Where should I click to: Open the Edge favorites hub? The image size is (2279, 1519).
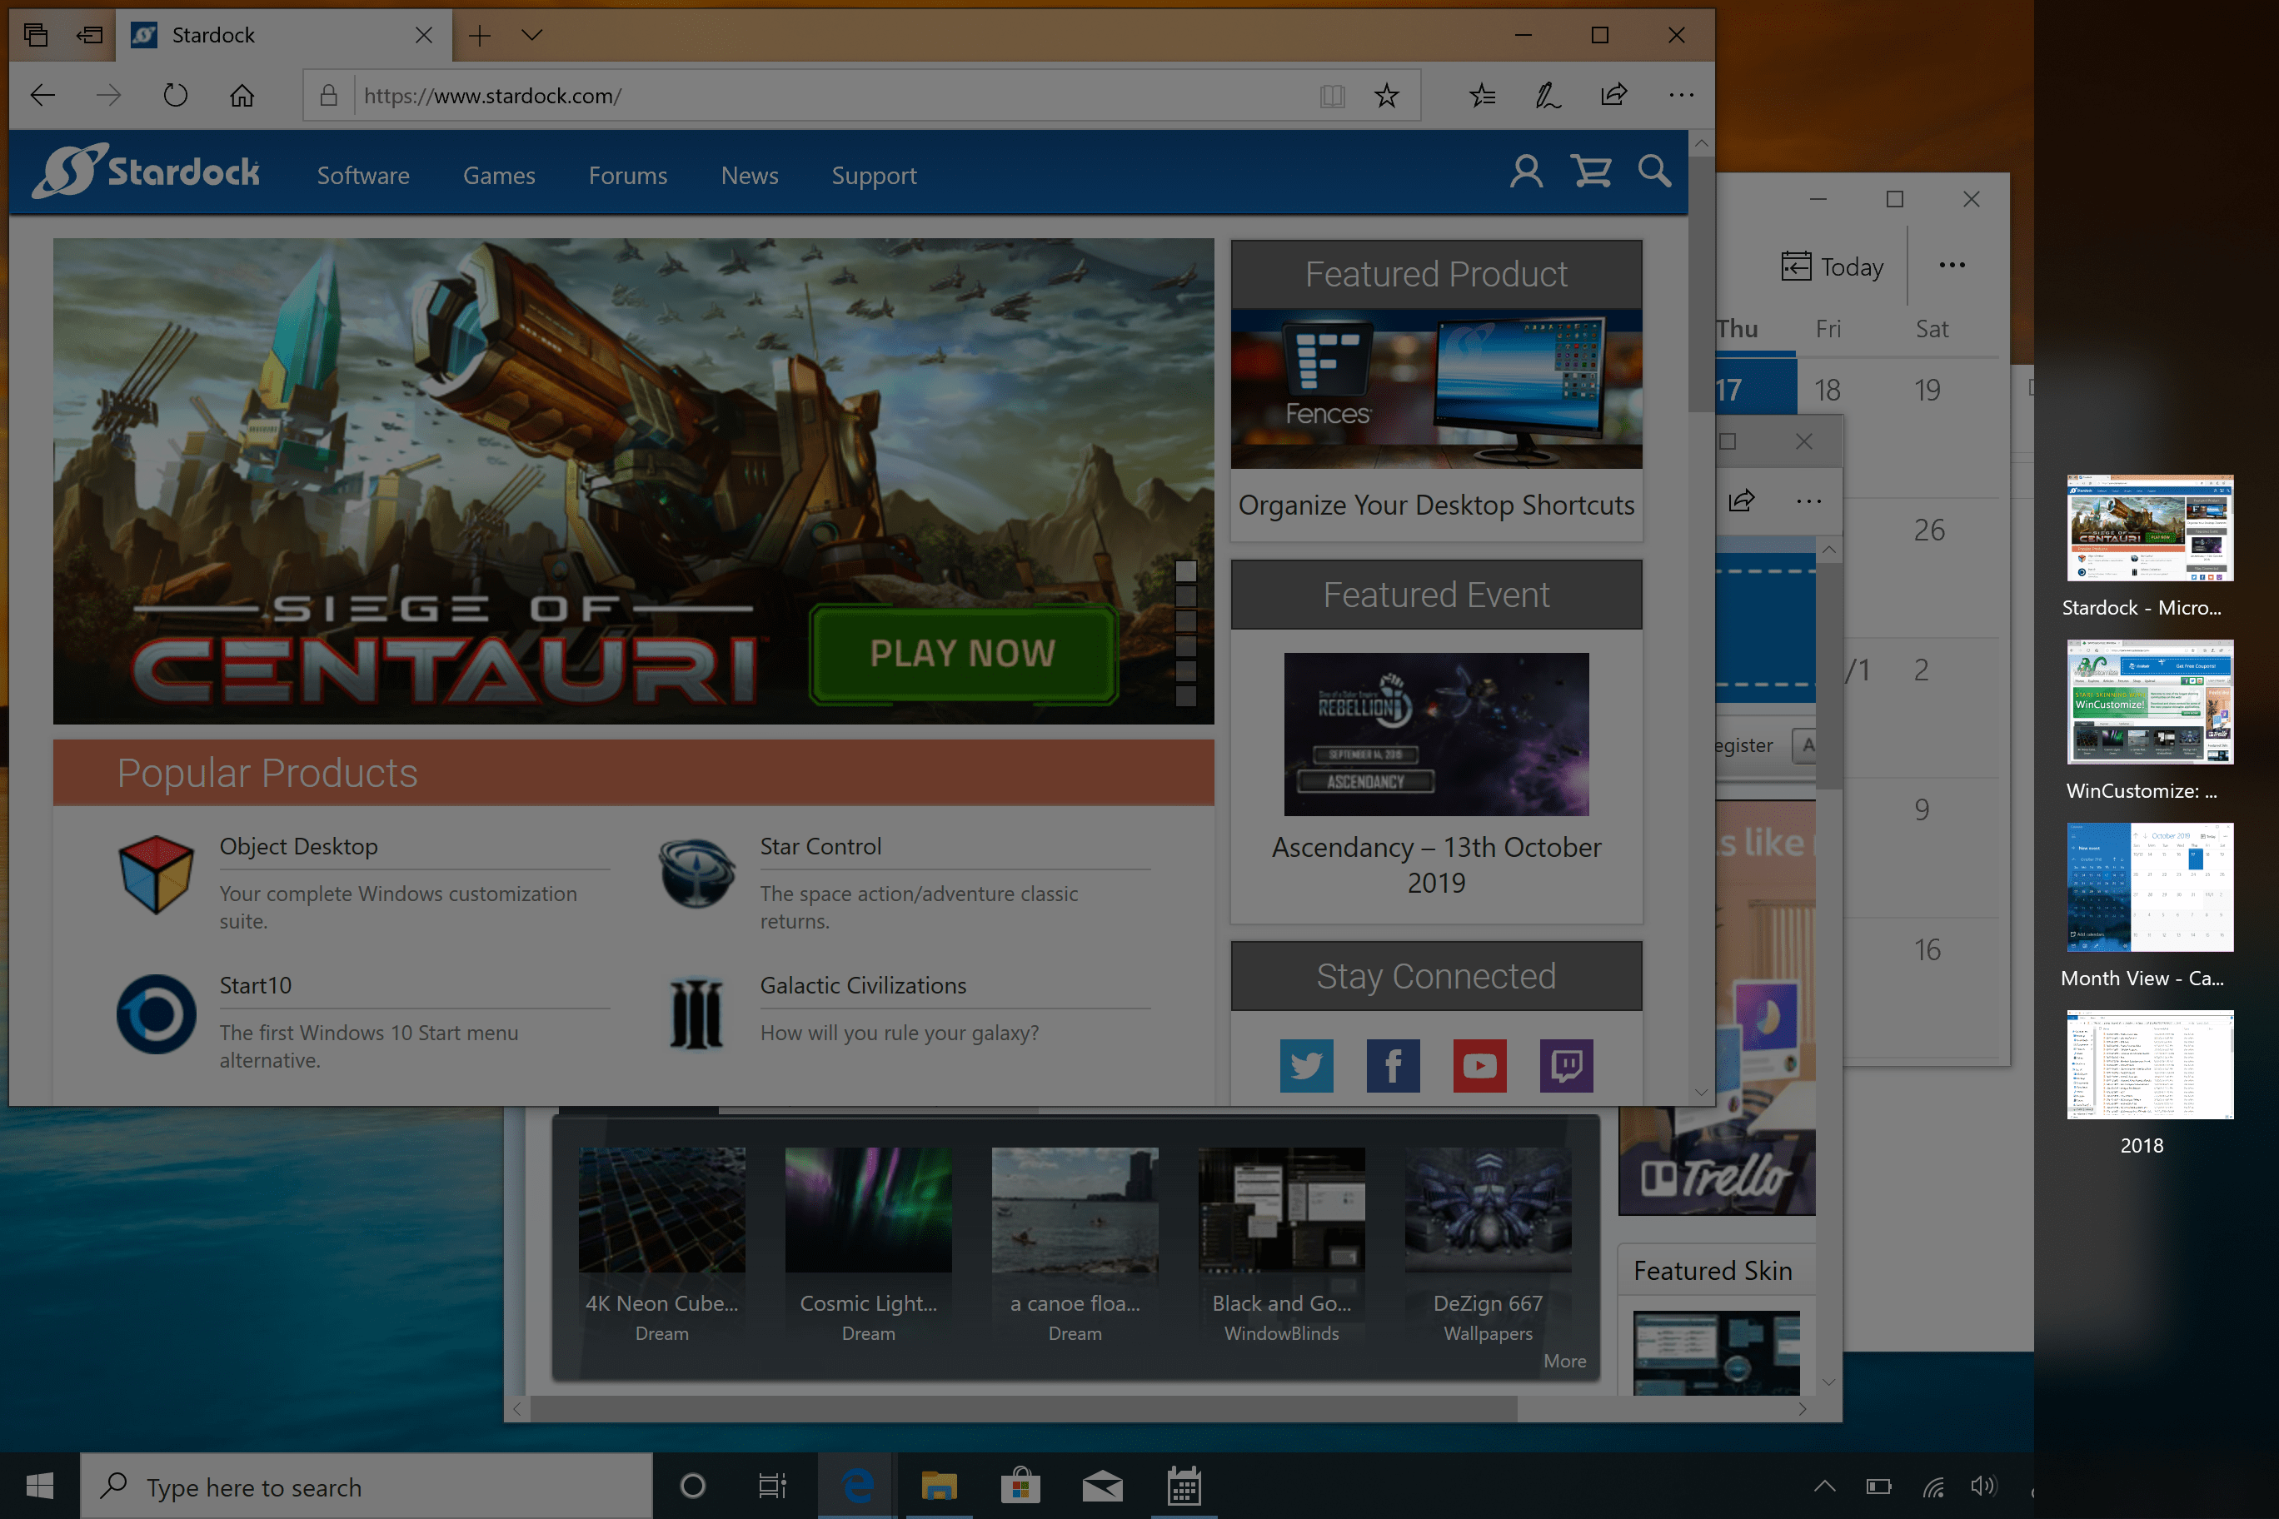click(x=1482, y=95)
